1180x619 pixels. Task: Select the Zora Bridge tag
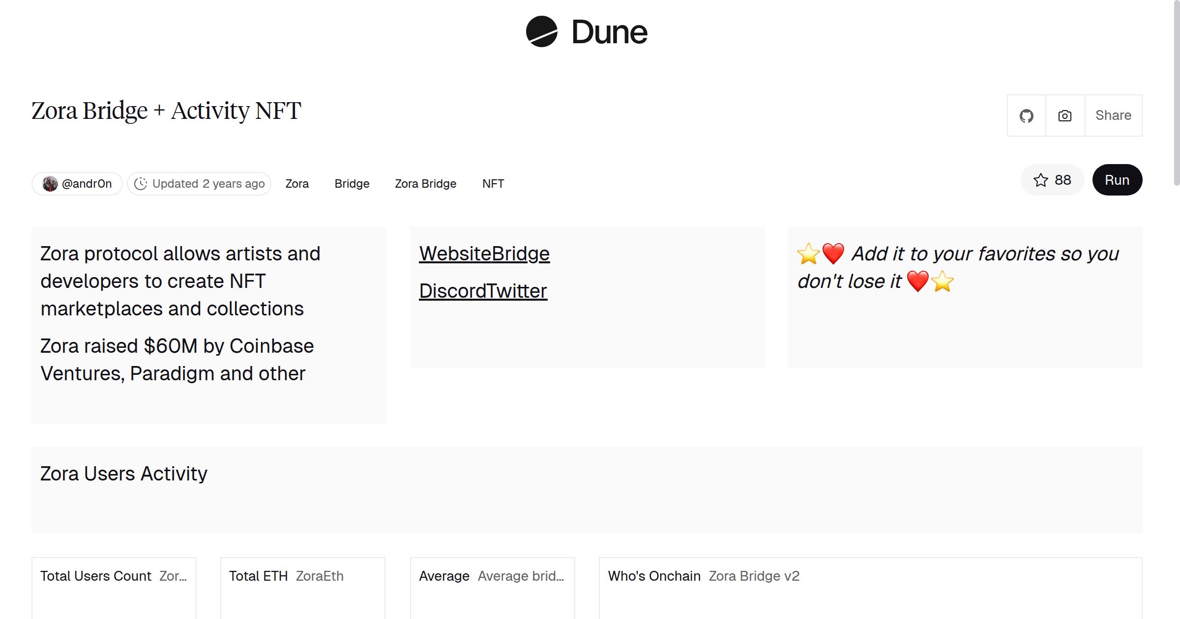point(425,184)
